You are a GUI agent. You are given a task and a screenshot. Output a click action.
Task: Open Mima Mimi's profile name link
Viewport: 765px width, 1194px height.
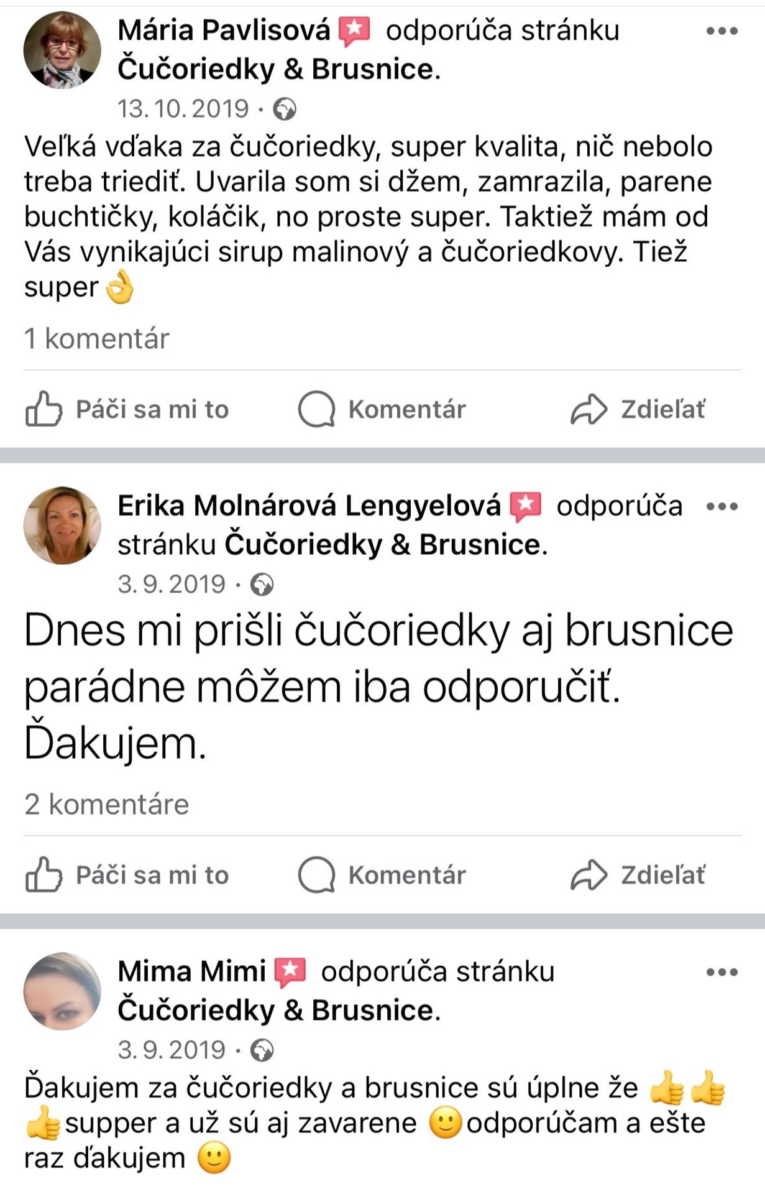click(191, 971)
